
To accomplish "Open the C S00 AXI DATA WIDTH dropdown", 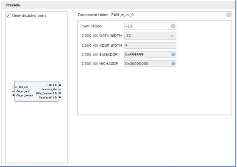I will click(x=150, y=36).
